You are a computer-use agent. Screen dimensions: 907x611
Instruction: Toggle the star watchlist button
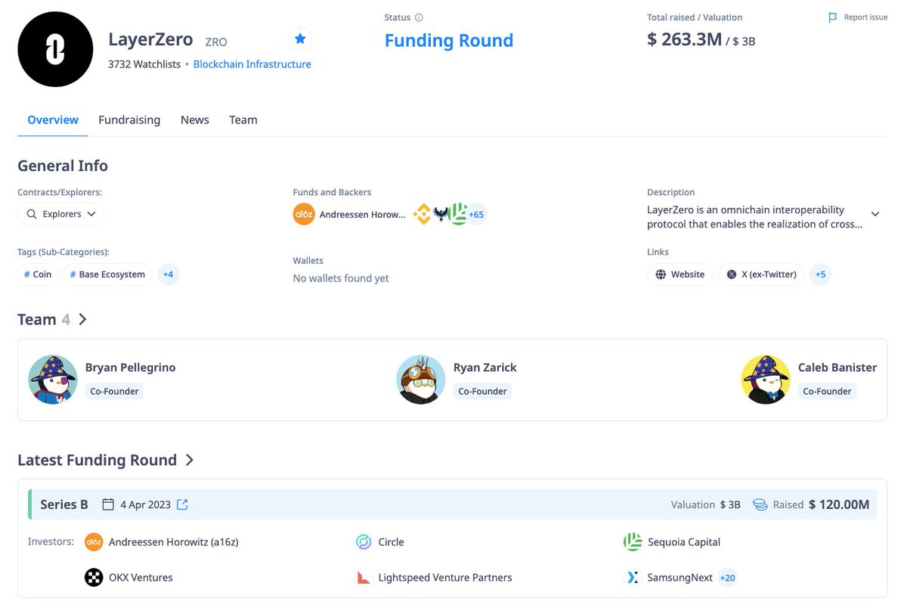click(300, 39)
